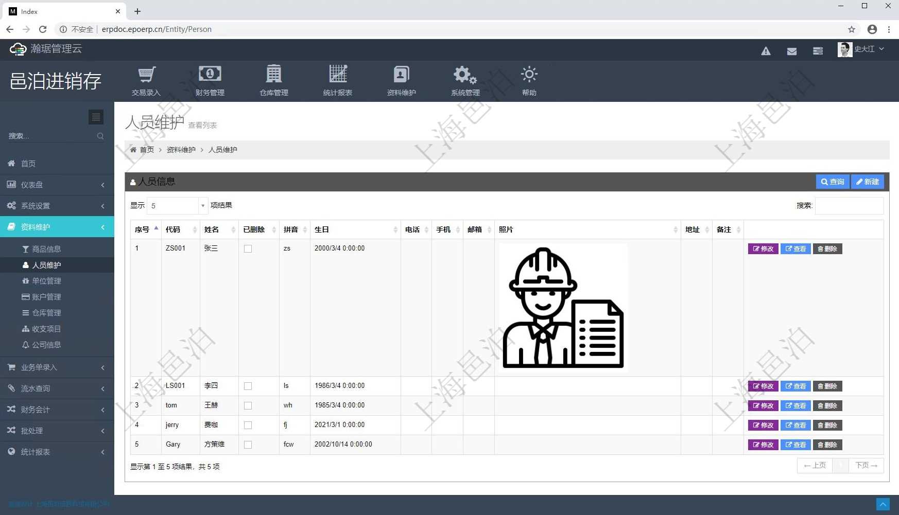Screen dimensions: 899x515
Task: Select 商品信息 in the sidebar
Action: pyautogui.click(x=46, y=249)
